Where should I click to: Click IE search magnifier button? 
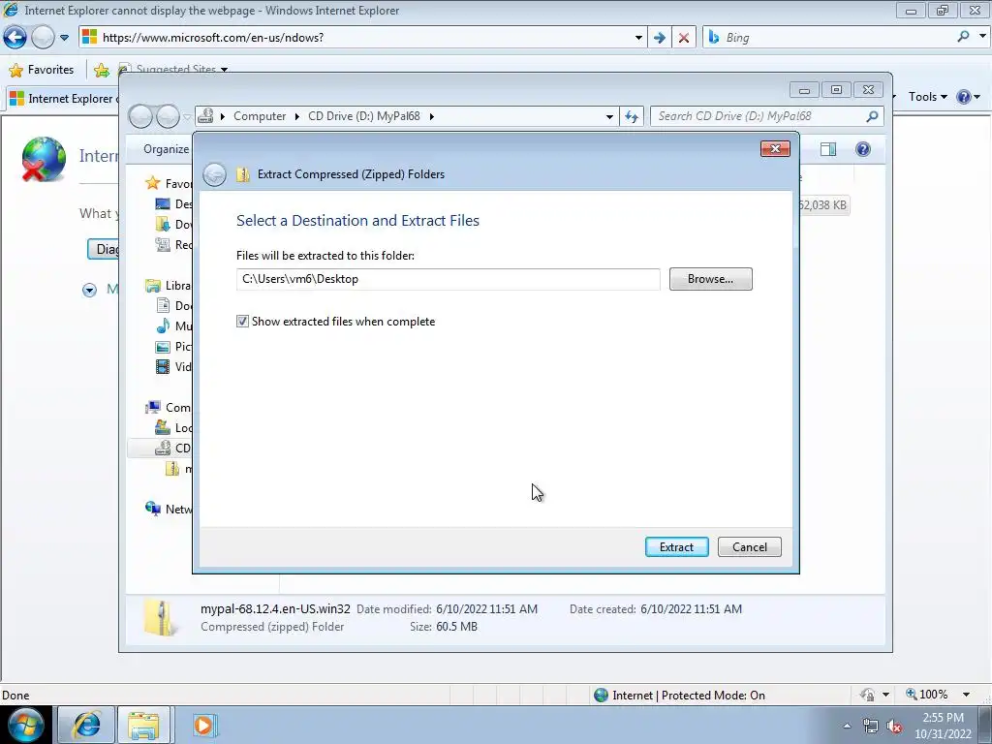[x=963, y=38]
